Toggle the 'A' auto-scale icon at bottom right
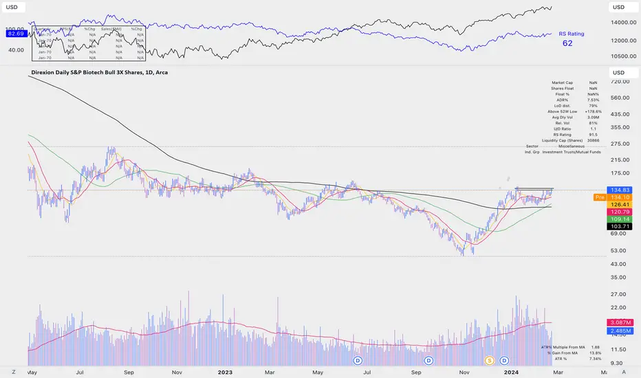Viewport: 641px width, 378px height. click(624, 372)
